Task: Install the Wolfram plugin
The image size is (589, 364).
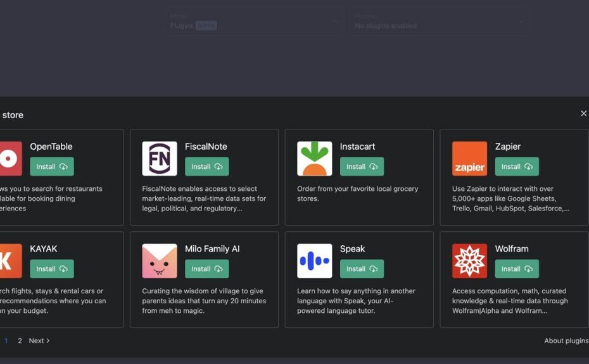Action: [x=517, y=269]
